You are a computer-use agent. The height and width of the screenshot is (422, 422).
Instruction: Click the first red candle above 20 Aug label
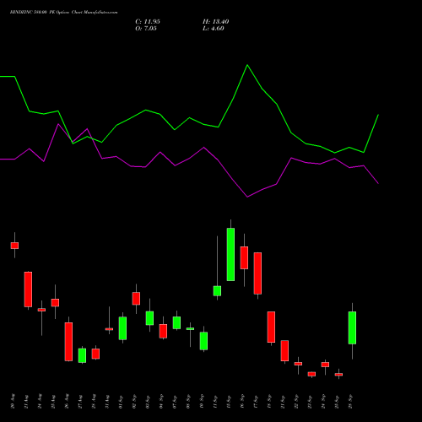click(x=14, y=246)
